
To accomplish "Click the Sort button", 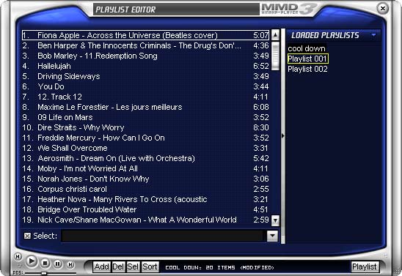I will 150,266.
